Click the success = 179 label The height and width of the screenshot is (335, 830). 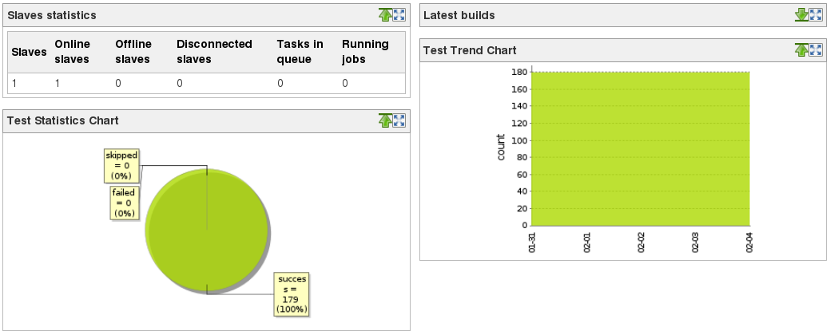292,294
